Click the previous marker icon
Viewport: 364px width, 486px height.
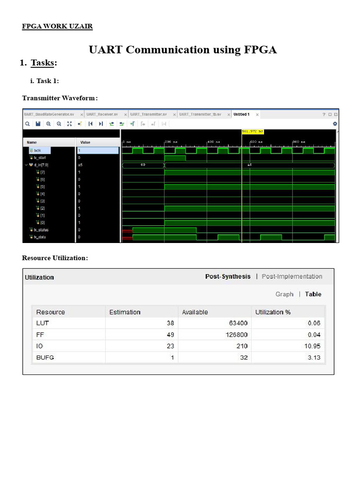tap(143, 124)
